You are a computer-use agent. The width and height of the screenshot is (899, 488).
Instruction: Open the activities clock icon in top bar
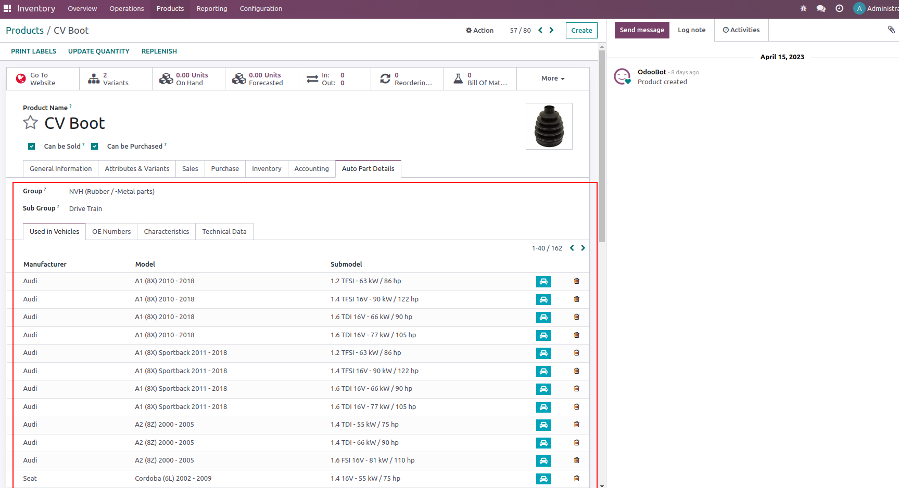[839, 9]
